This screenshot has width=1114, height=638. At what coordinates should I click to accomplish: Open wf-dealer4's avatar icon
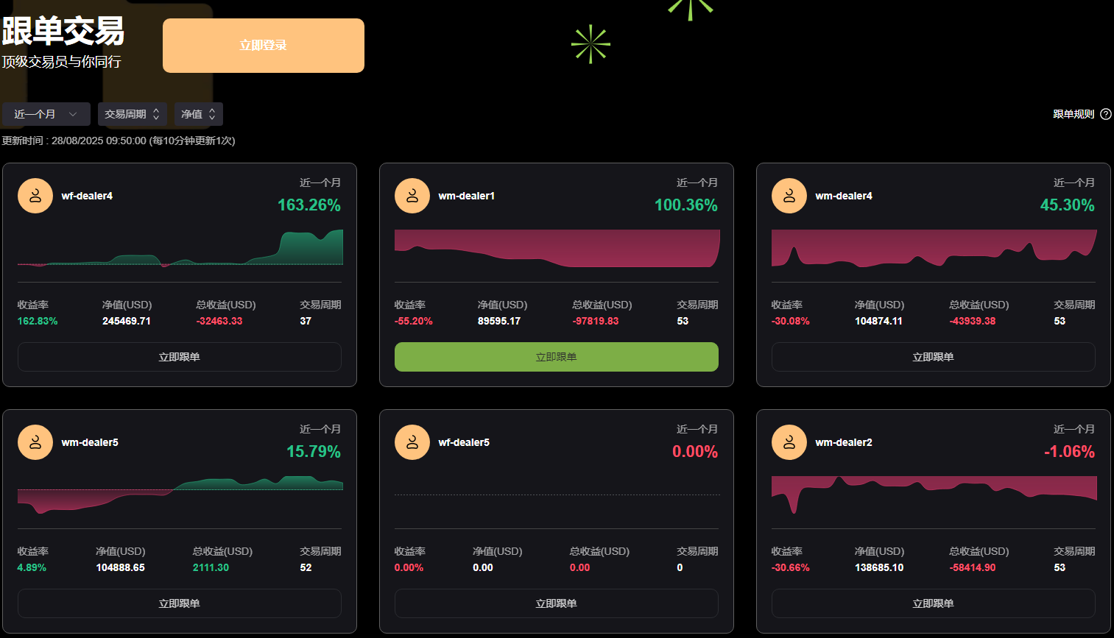click(x=35, y=195)
